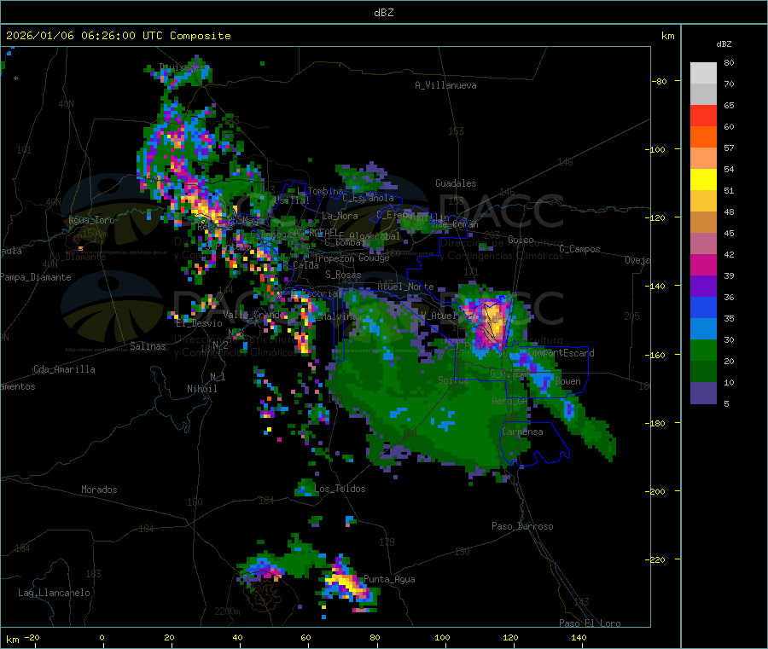
Task: Click the light gray 70-80 dBZ legend swatch
Action: point(703,73)
